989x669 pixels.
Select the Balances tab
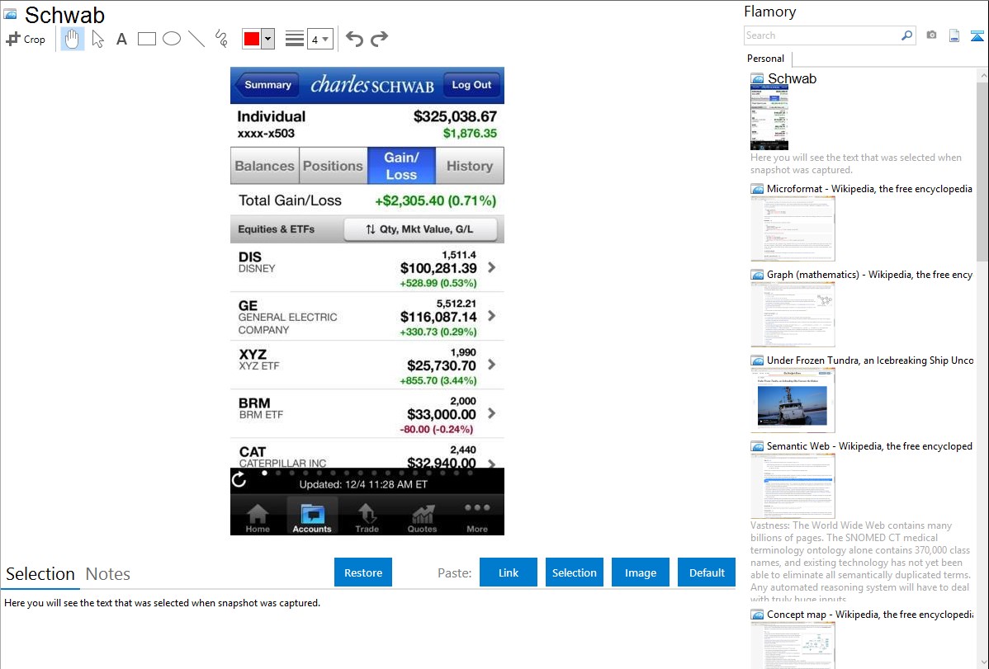(x=264, y=166)
